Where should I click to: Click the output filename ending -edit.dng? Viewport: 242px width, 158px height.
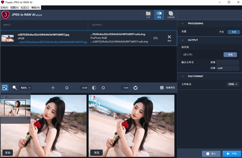pos(118,34)
